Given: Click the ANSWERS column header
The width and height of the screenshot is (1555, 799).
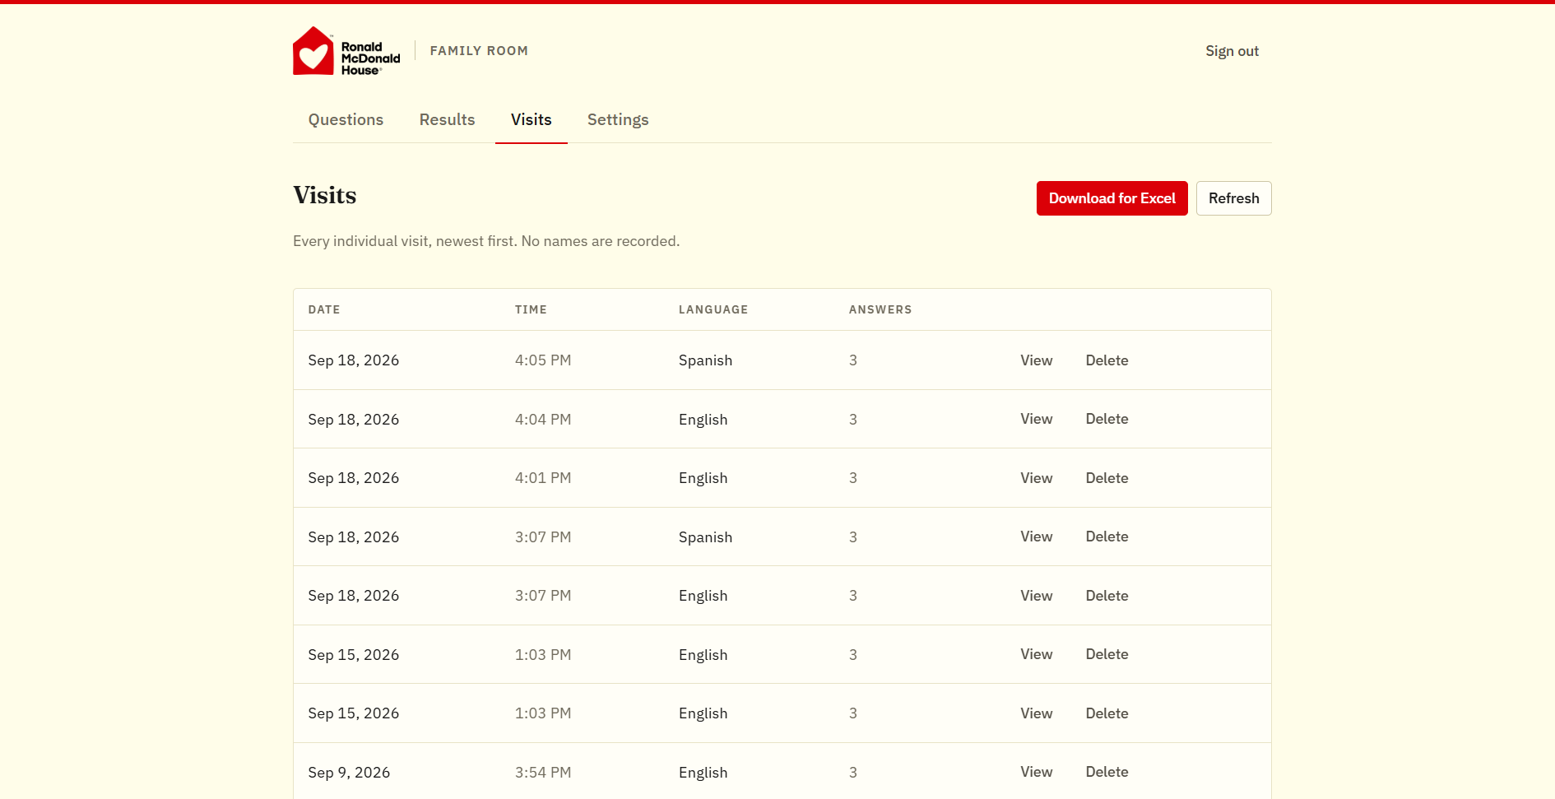Looking at the screenshot, I should [x=880, y=309].
